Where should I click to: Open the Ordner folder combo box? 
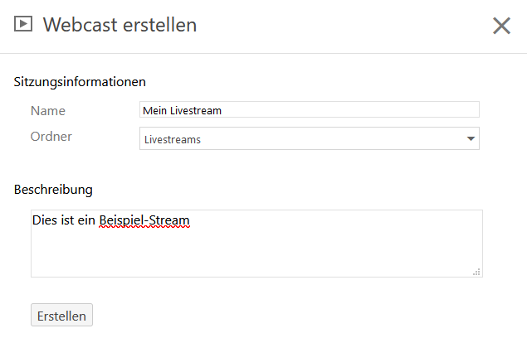click(x=310, y=138)
